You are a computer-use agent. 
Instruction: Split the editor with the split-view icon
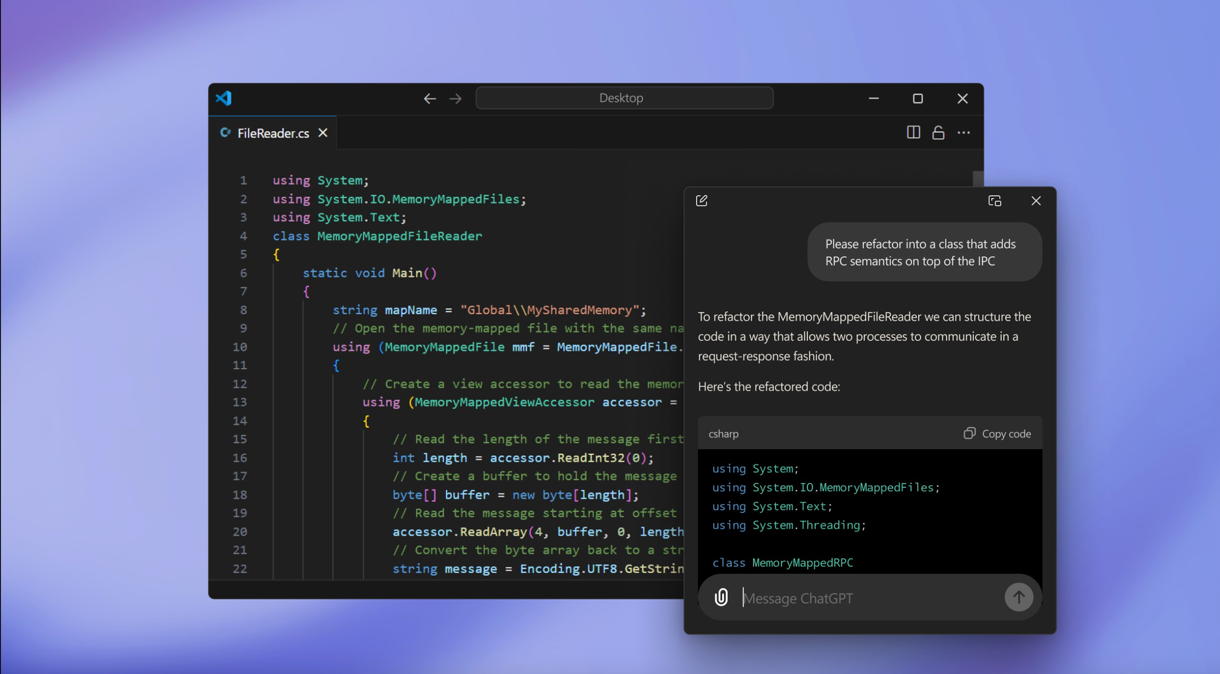913,132
